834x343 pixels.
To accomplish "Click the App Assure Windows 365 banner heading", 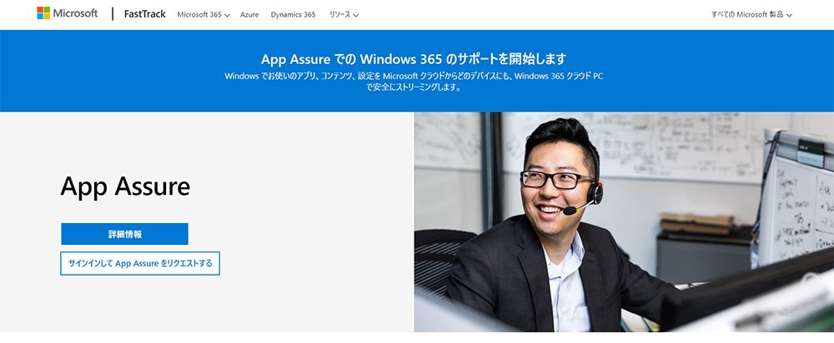I will [414, 58].
